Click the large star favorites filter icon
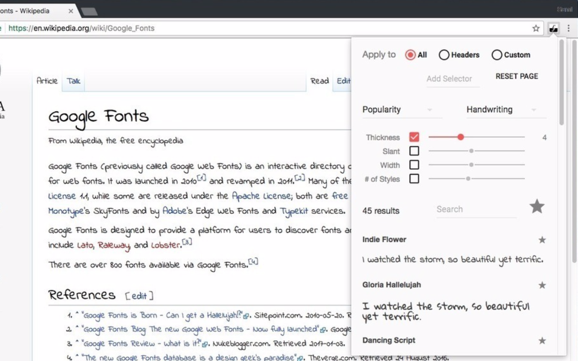 [537, 206]
